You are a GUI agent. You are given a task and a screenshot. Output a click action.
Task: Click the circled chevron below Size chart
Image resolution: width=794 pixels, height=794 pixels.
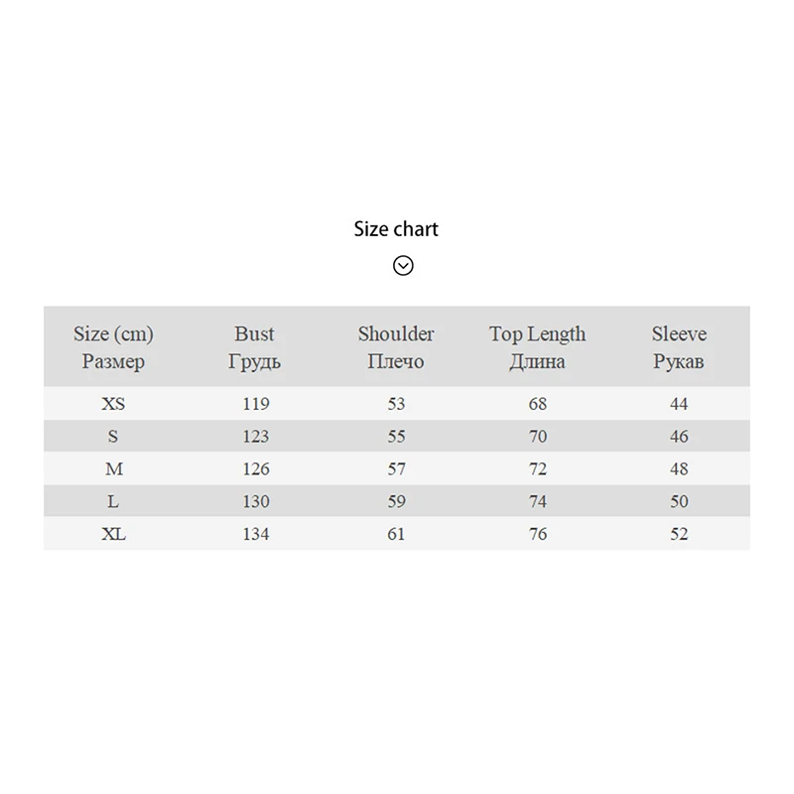(x=403, y=265)
